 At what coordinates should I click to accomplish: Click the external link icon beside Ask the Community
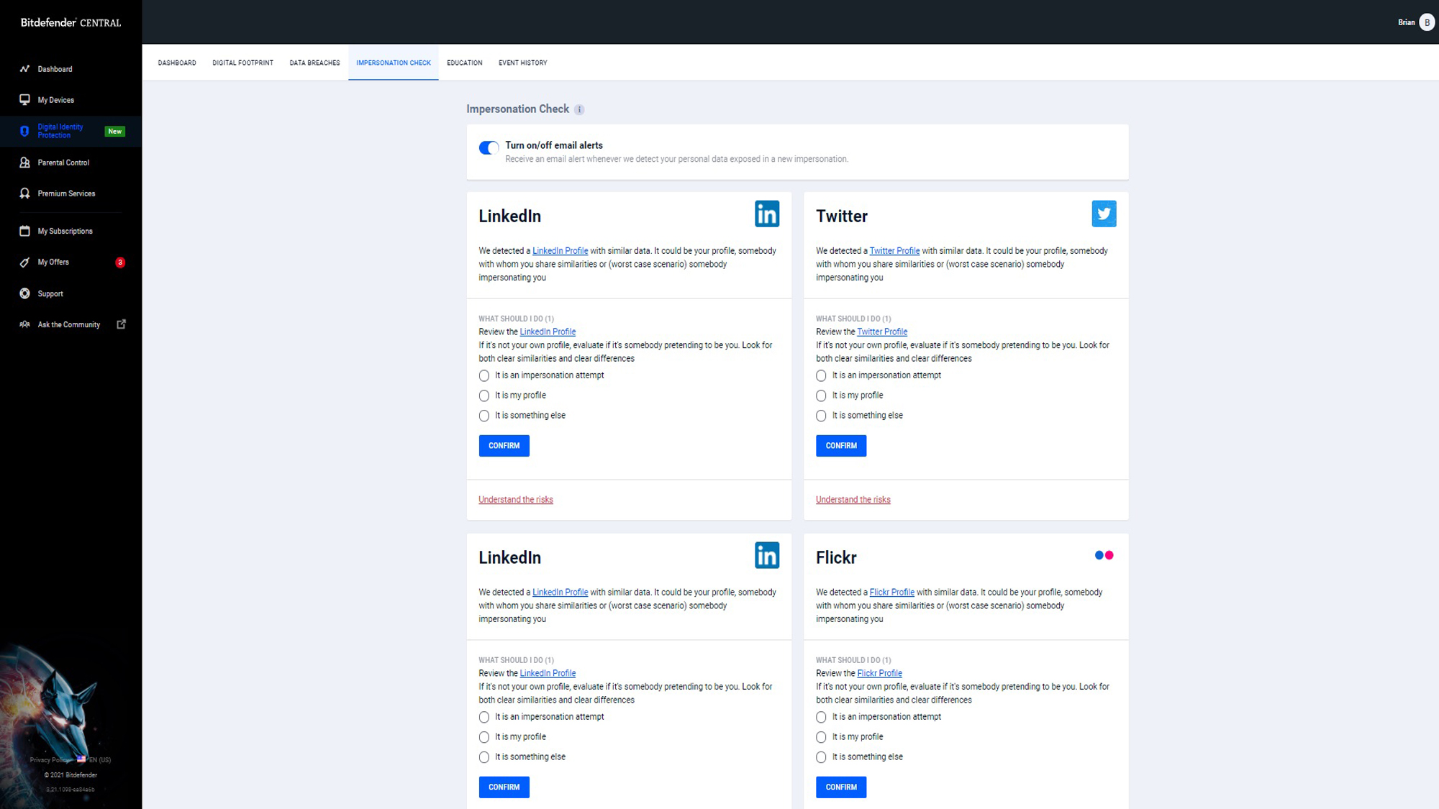tap(121, 324)
